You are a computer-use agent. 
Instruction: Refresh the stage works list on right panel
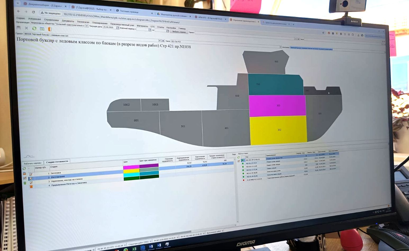[x=238, y=157]
